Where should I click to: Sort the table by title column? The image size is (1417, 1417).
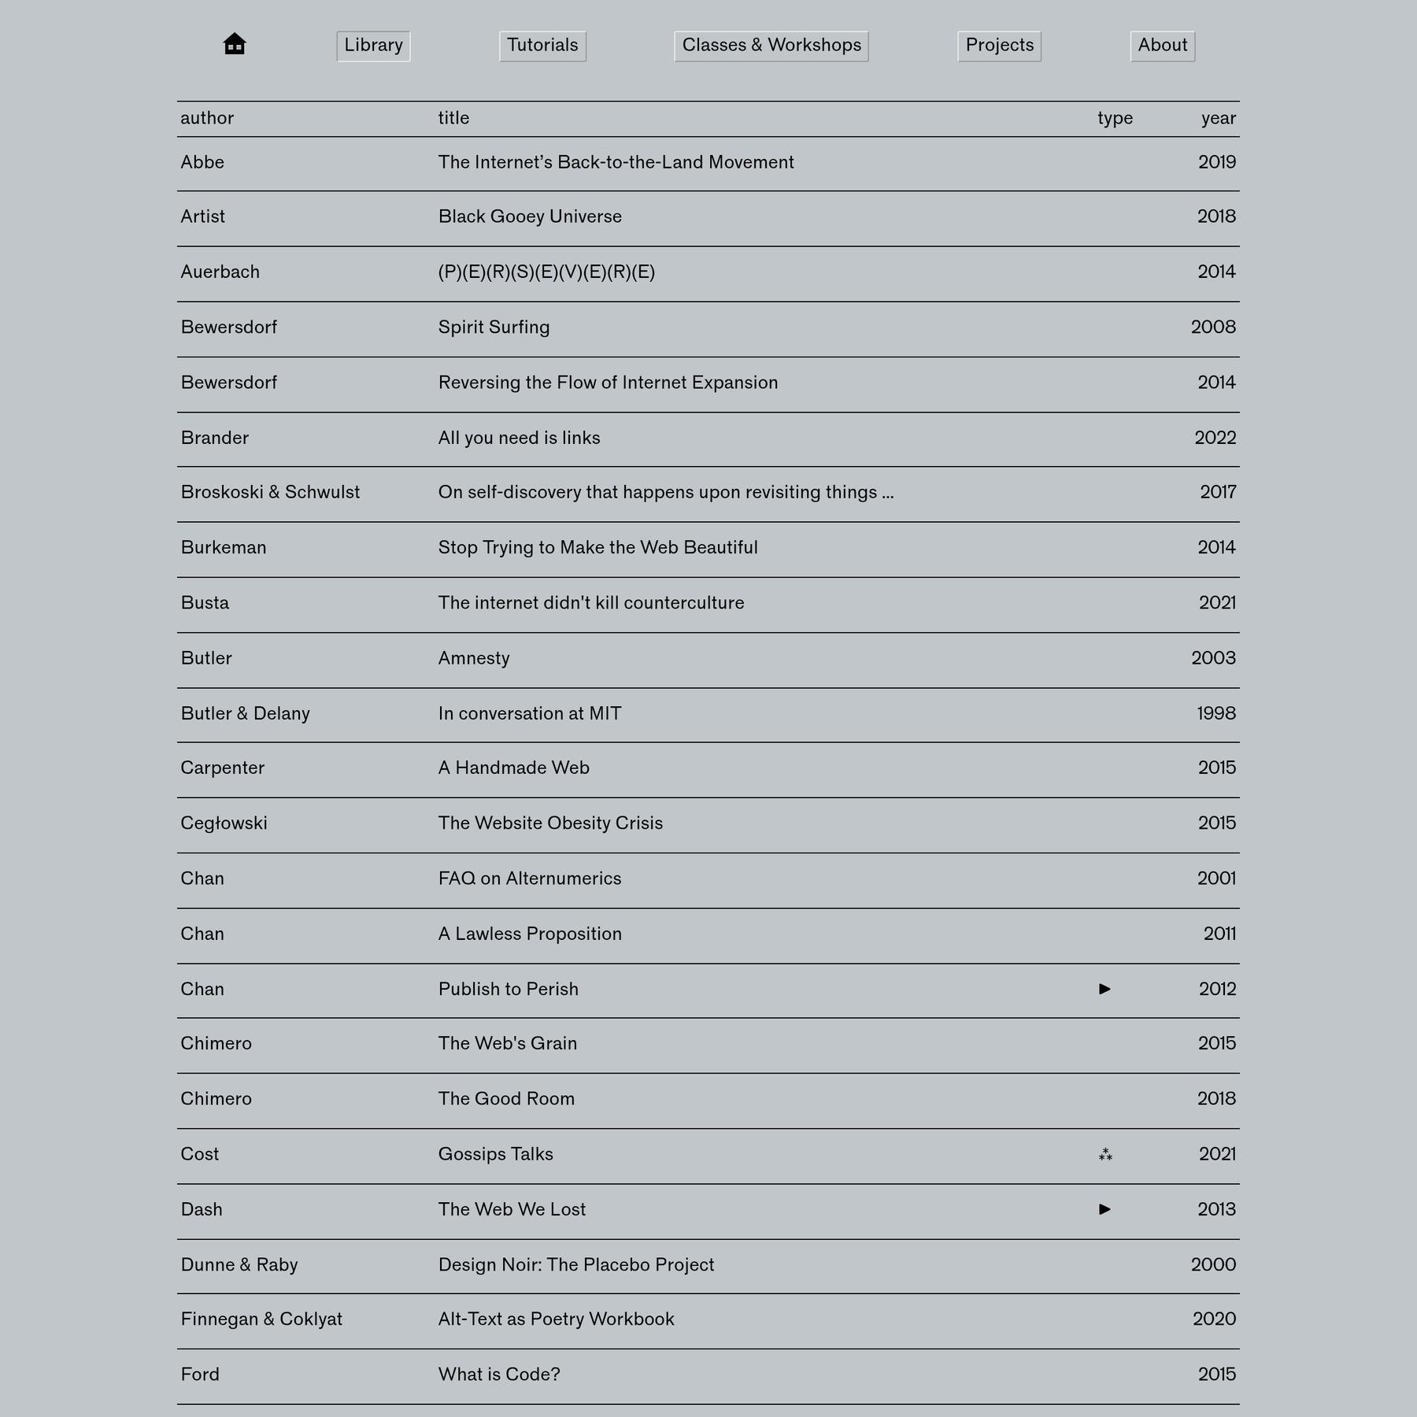pyautogui.click(x=453, y=118)
